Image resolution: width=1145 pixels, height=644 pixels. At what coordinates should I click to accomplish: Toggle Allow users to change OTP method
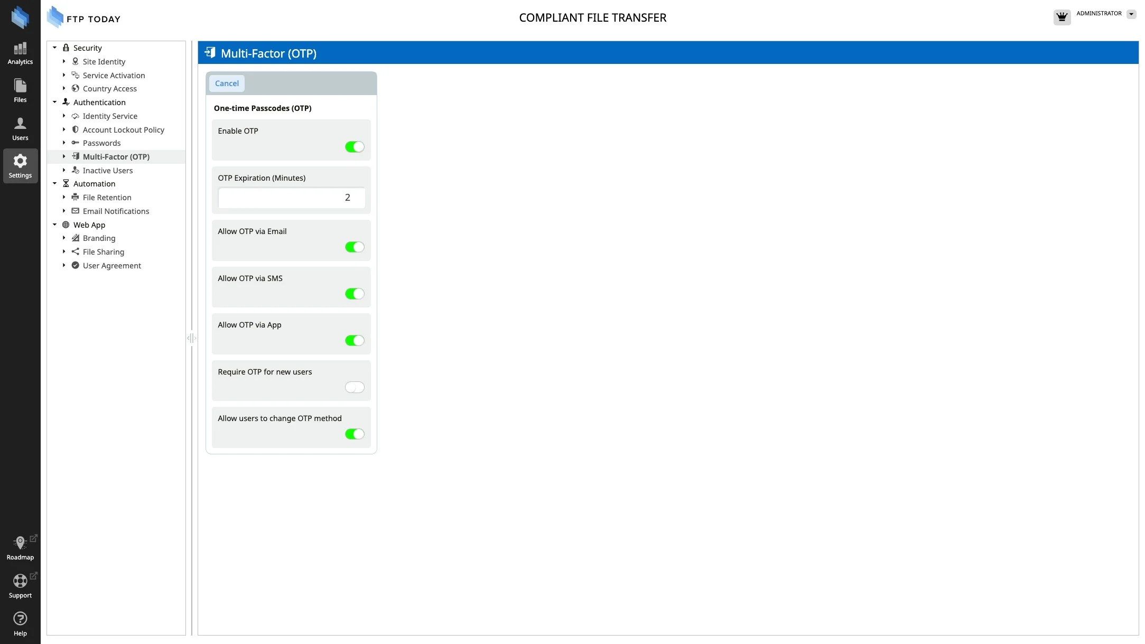tap(355, 434)
